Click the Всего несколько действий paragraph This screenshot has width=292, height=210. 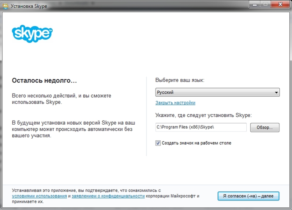(x=61, y=99)
